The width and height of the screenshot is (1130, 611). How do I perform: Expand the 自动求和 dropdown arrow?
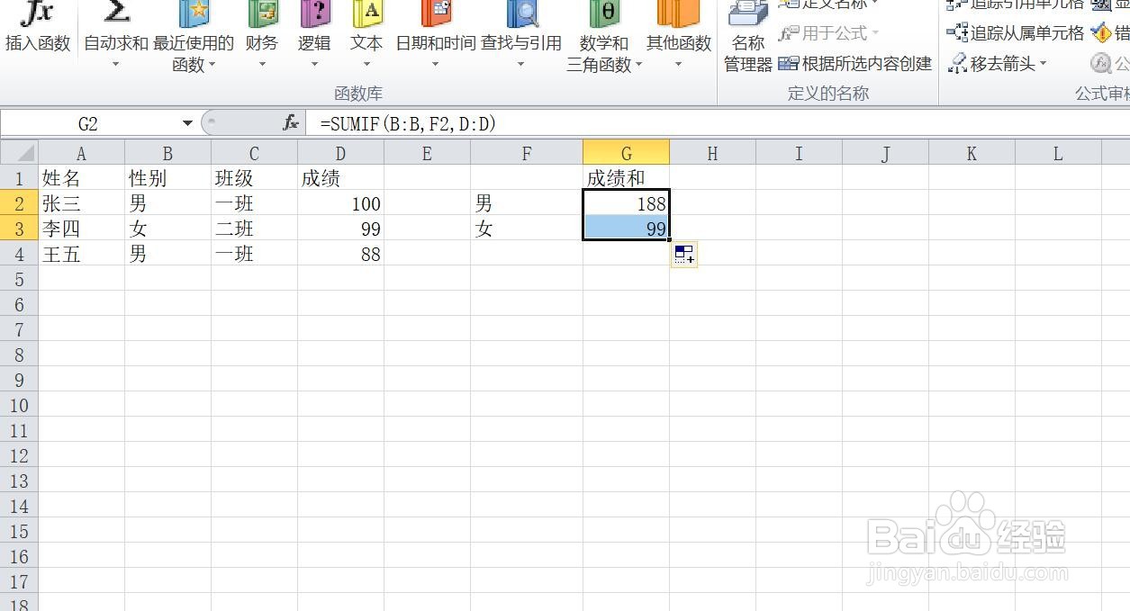[115, 64]
